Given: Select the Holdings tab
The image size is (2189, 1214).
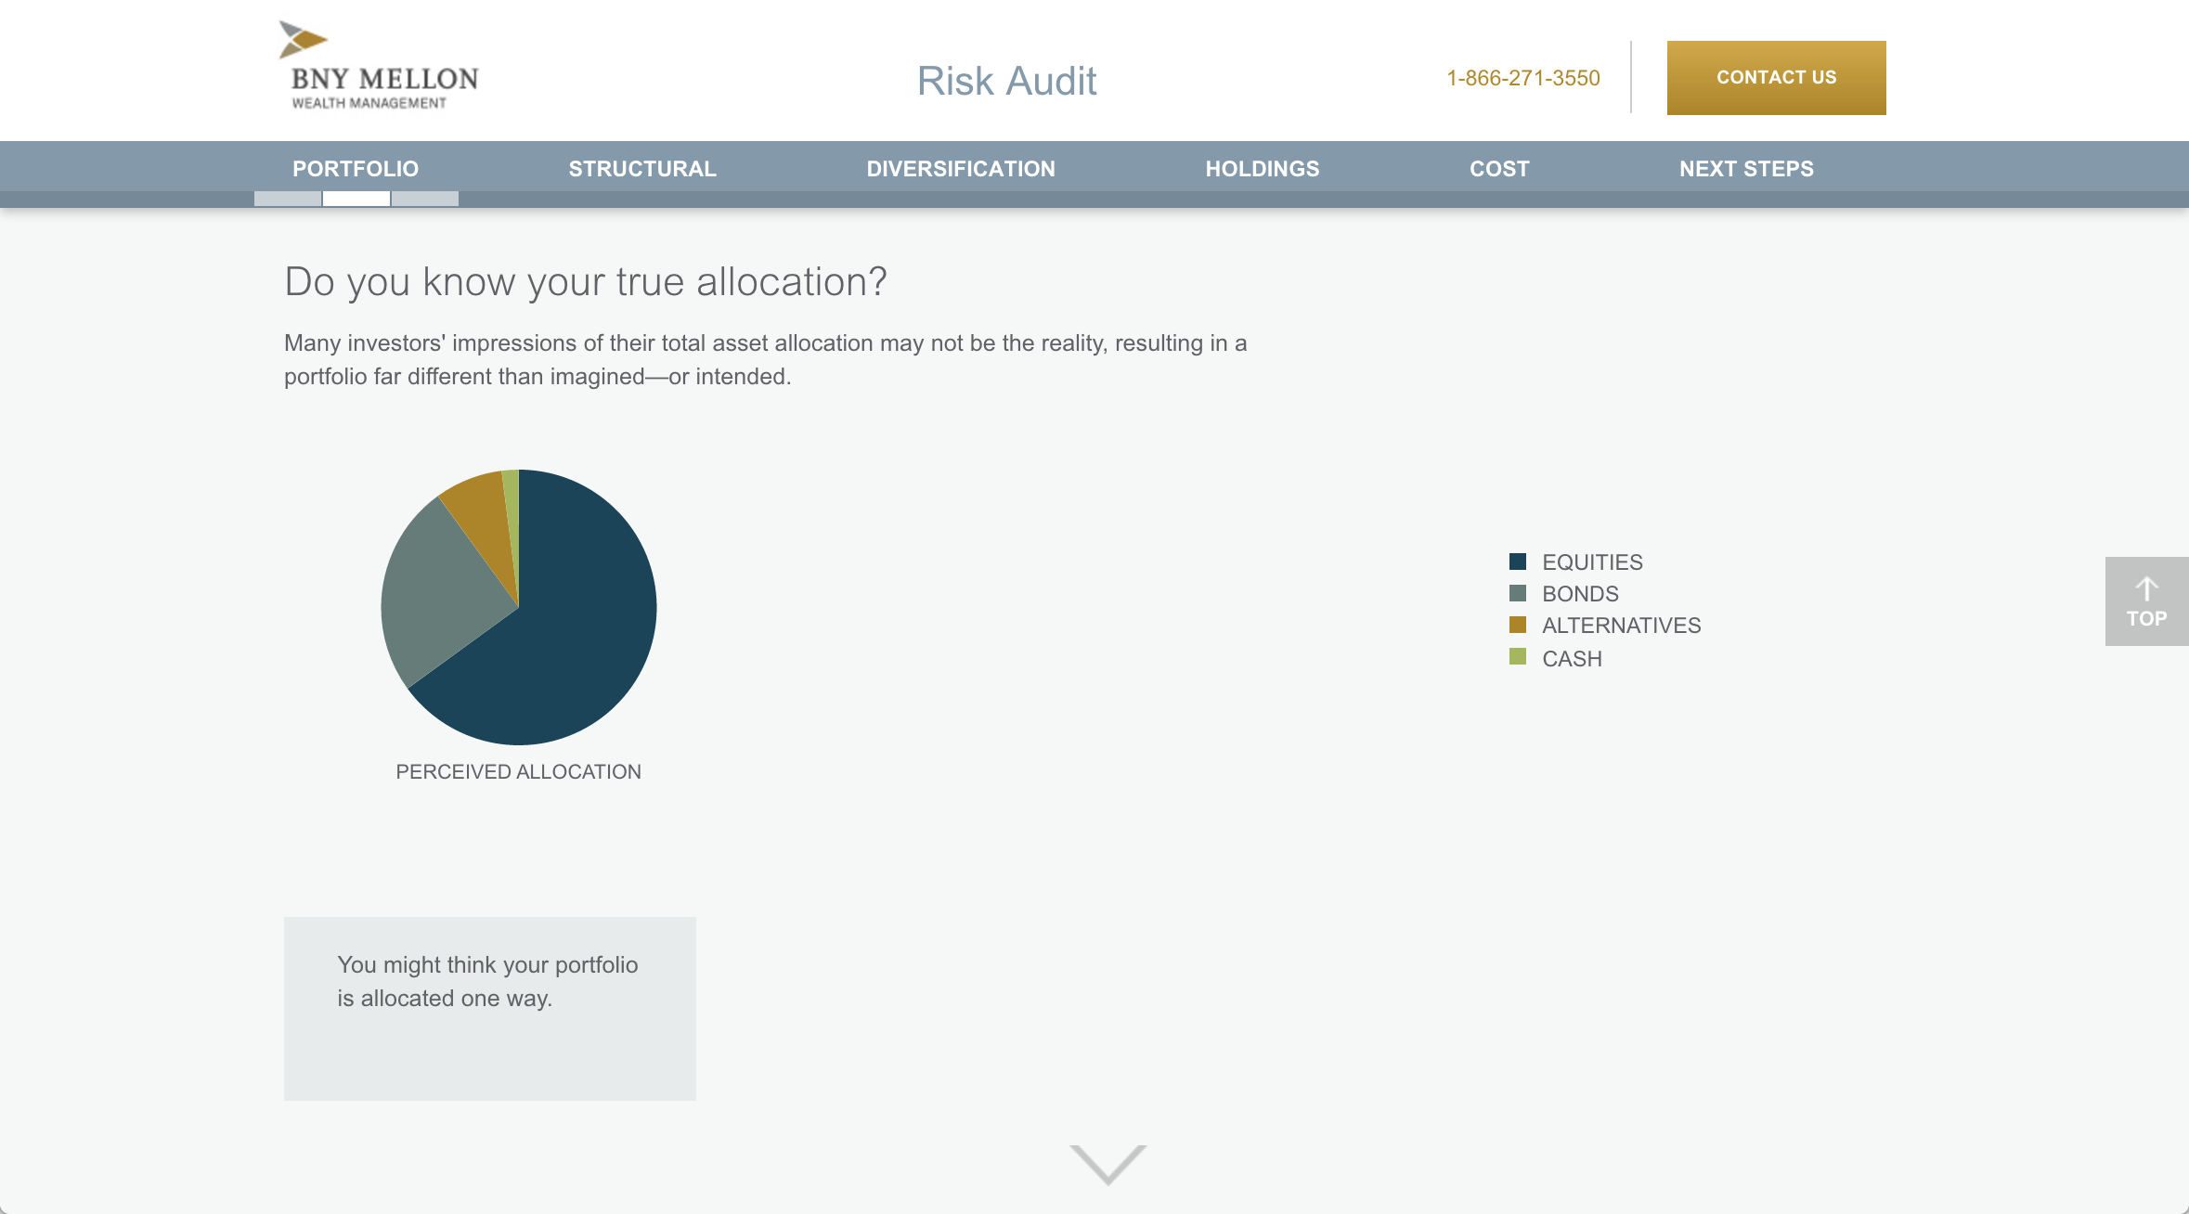Looking at the screenshot, I should pos(1263,169).
